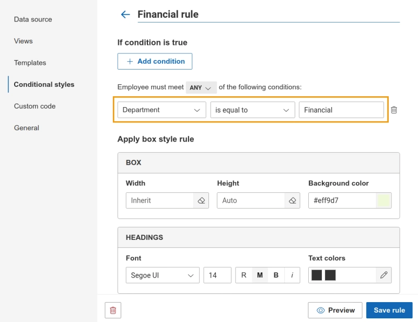
Task: Clear the Height field with eraser icon
Action: pos(293,200)
